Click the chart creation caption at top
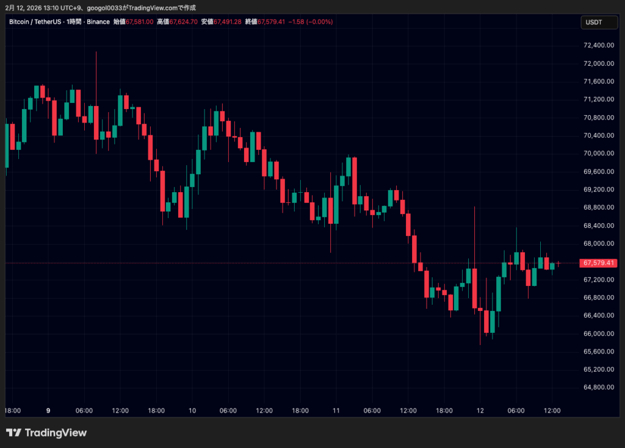625x448 pixels. click(100, 7)
